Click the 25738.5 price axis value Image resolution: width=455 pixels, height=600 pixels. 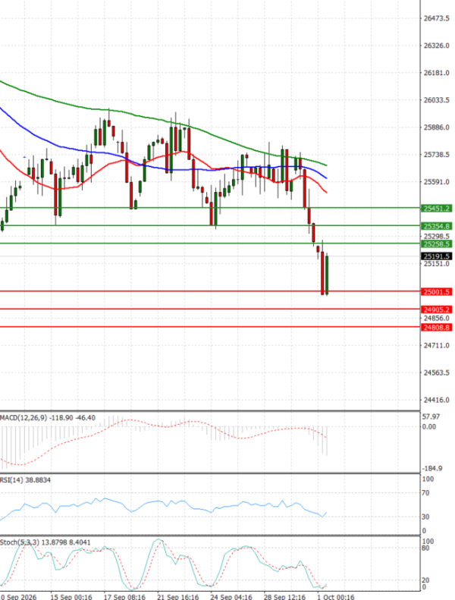[437, 155]
